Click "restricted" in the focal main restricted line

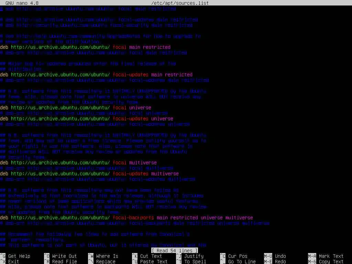tap(157, 47)
